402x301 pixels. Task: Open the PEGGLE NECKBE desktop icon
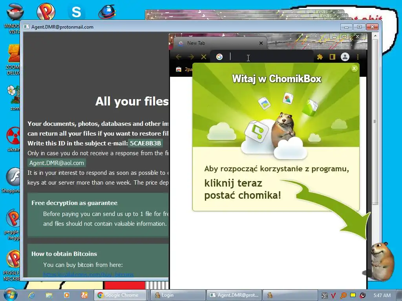12,265
